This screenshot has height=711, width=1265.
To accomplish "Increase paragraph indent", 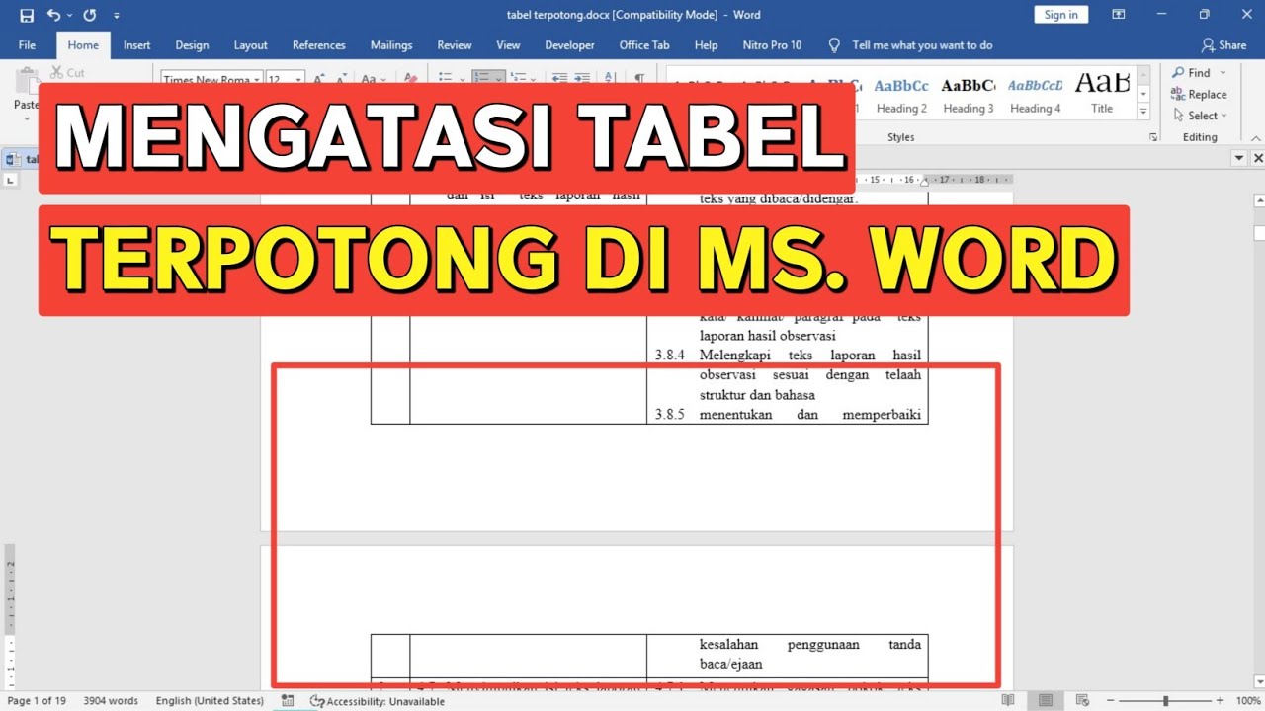I will [x=584, y=78].
